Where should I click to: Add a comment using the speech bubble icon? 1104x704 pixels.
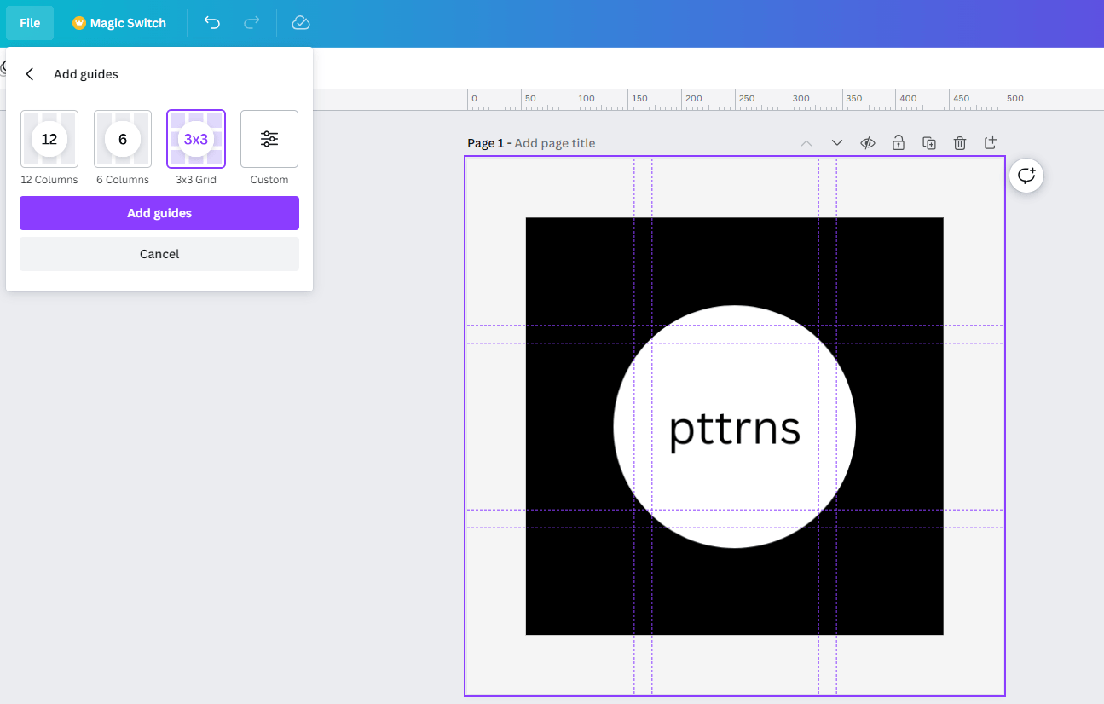pyautogui.click(x=1026, y=176)
